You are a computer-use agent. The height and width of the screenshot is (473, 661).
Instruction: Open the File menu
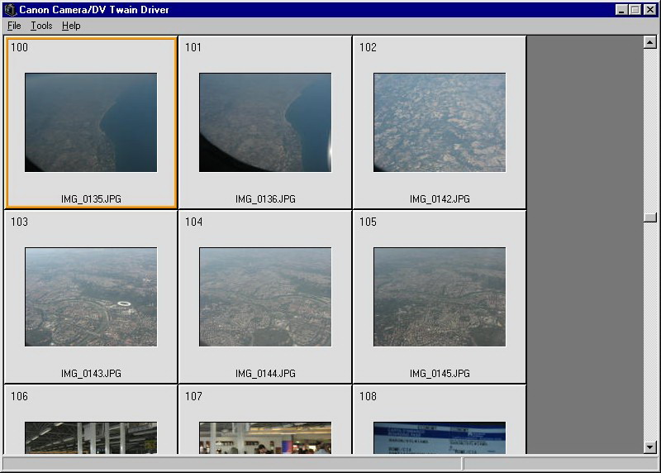click(14, 26)
